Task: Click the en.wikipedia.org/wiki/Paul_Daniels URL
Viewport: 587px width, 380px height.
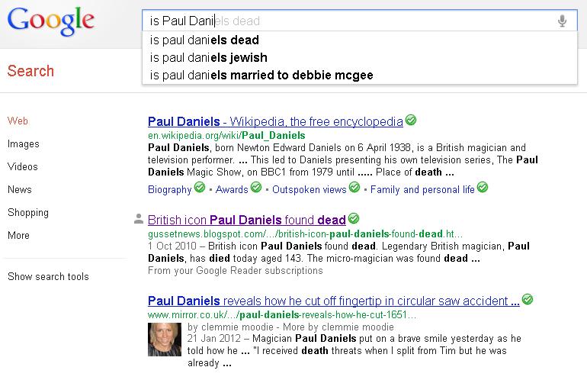Action: (x=226, y=135)
